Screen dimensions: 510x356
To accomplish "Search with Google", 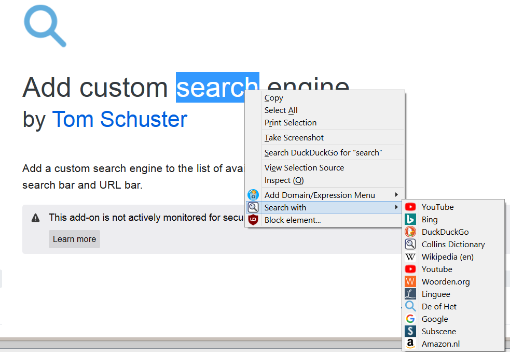I will [453, 319].
